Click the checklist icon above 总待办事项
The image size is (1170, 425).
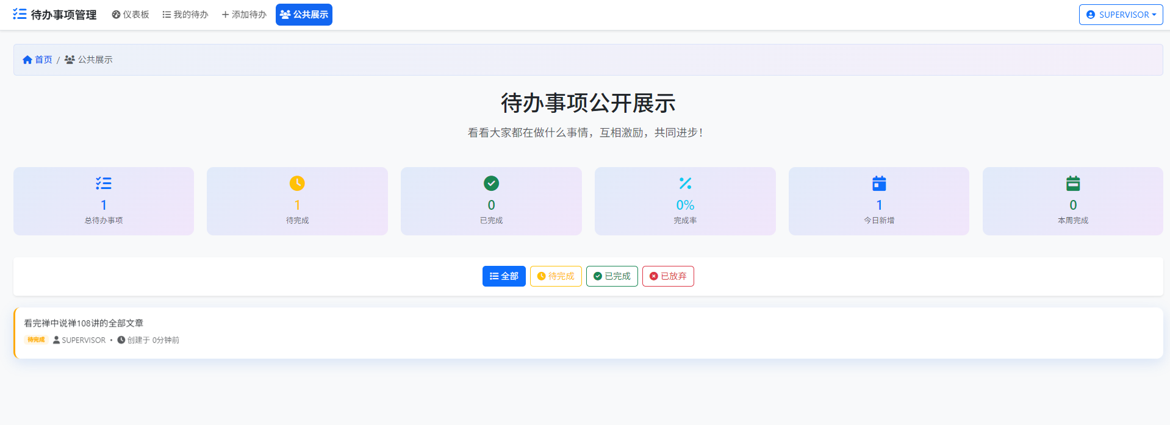tap(104, 183)
